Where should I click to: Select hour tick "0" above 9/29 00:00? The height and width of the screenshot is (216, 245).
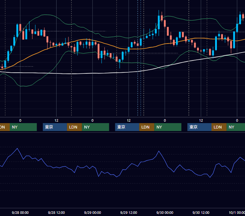(x=93, y=121)
